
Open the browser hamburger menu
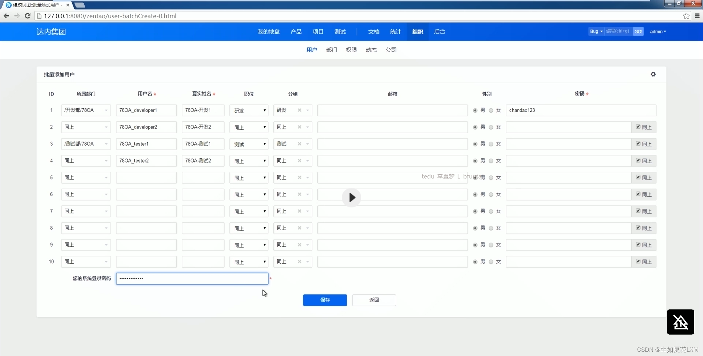tap(697, 16)
